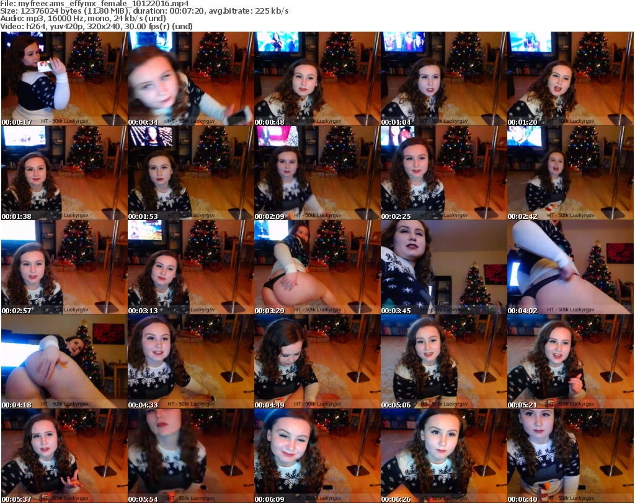Screen dimensions: 635x503
Task: Choose the thumbnail labeled 00:05:37
Action: coord(64,456)
